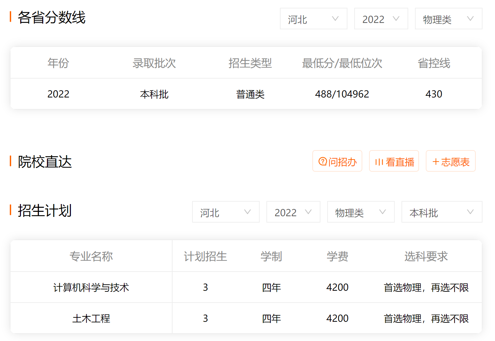The height and width of the screenshot is (341, 495).
Task: Select the 计算机科学与技术 major row
Action: pyautogui.click(x=91, y=287)
